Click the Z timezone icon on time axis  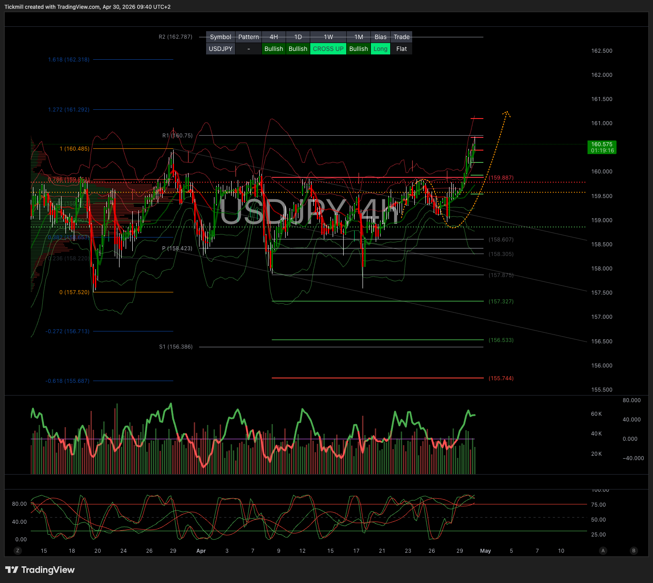18,551
